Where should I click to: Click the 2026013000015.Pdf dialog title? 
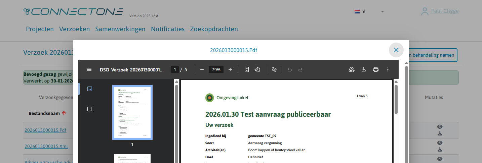click(x=234, y=50)
